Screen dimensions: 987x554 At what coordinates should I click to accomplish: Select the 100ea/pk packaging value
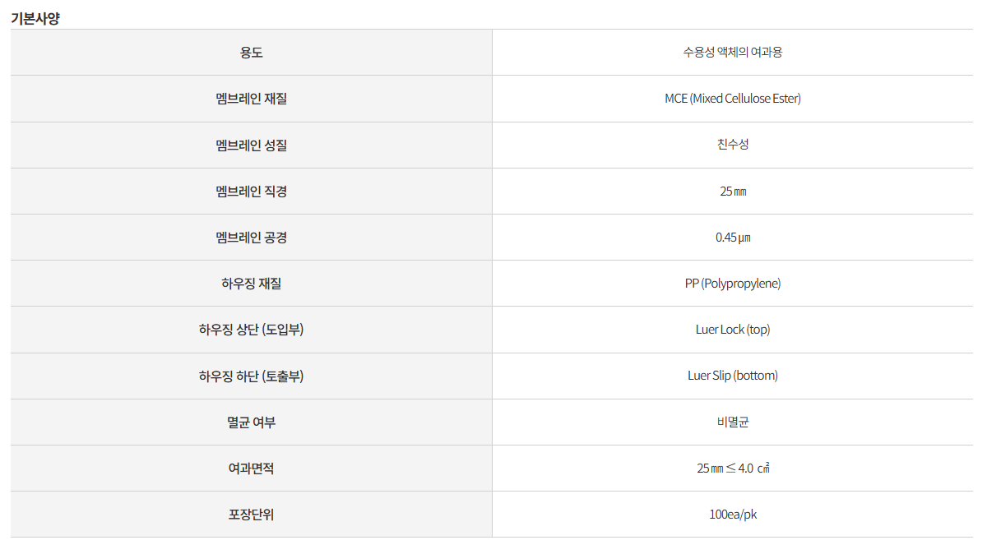[x=733, y=515]
